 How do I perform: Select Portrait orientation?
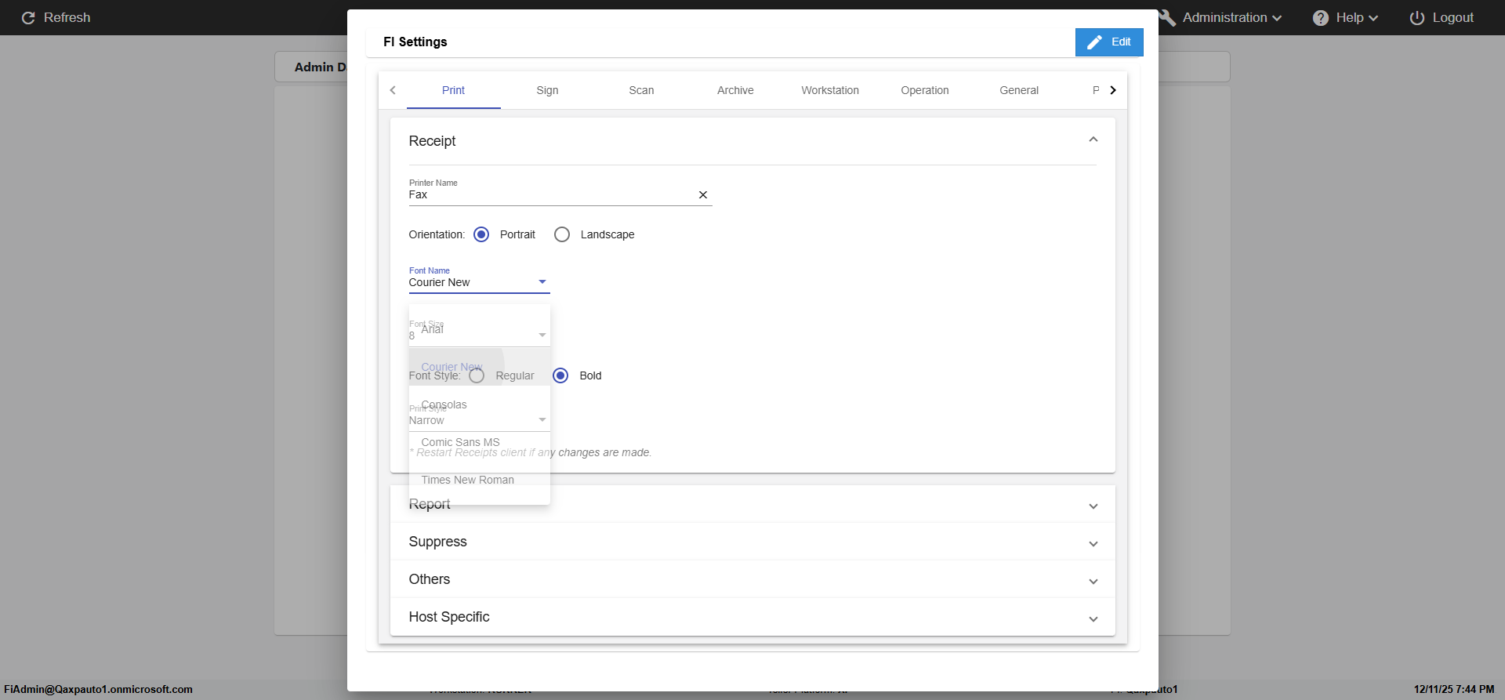pyautogui.click(x=482, y=234)
